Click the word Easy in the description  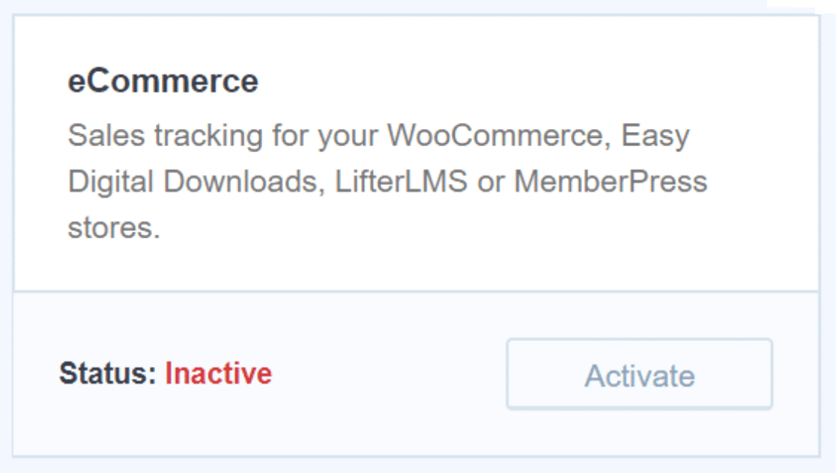pyautogui.click(x=656, y=137)
